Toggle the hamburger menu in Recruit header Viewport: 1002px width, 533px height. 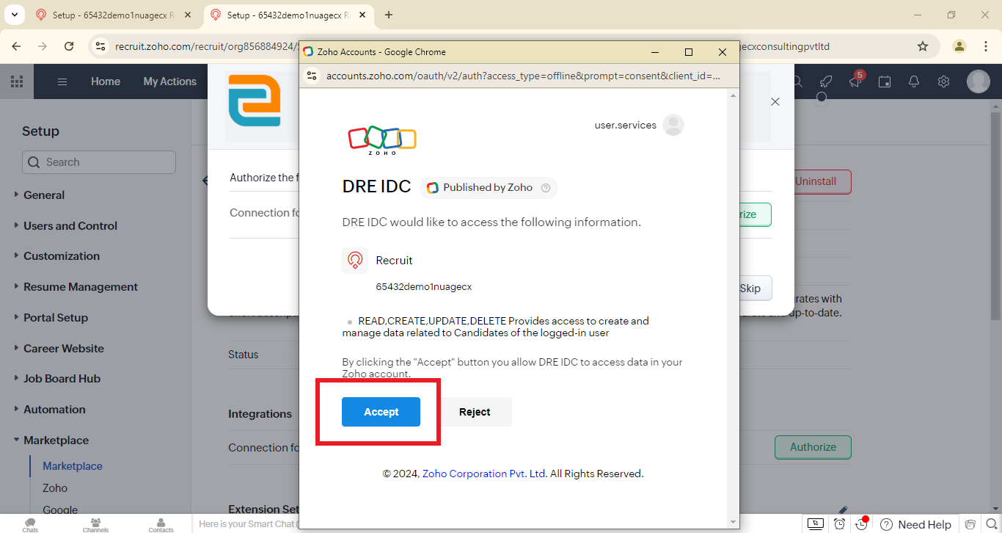click(x=62, y=81)
